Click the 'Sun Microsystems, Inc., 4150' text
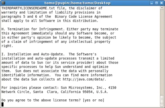165x108 pixels. coord(88,88)
